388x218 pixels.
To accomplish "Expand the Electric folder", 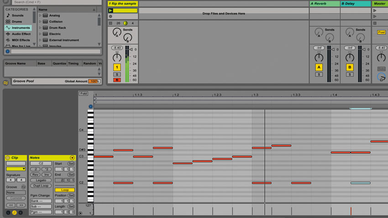I will point(40,34).
